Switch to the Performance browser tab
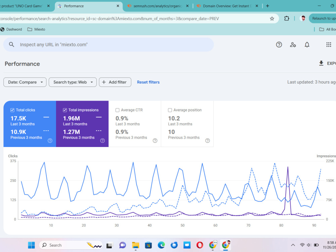336x252 pixels. click(x=89, y=6)
